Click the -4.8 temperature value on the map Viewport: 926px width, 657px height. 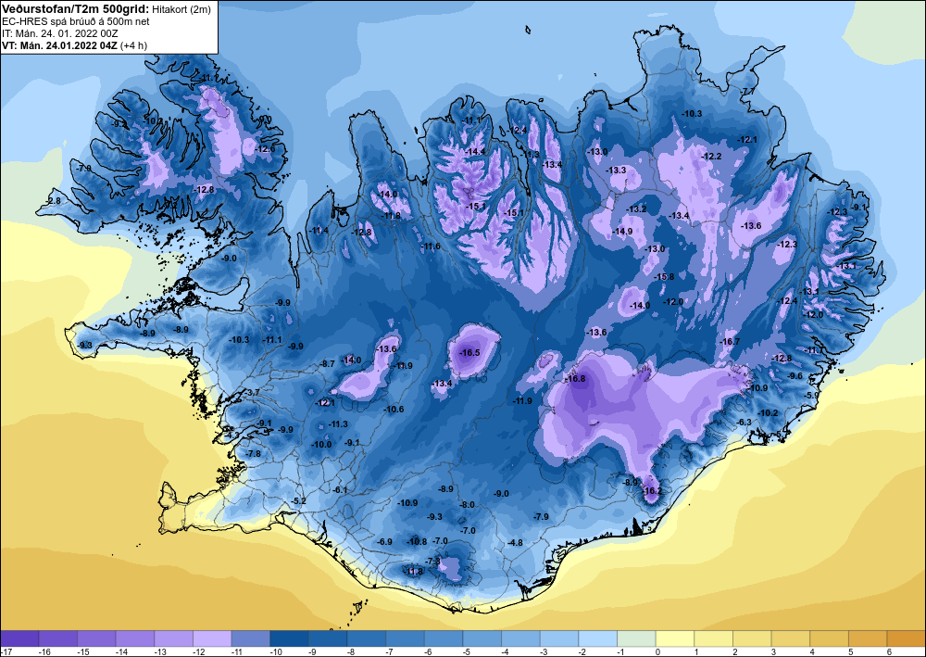tap(515, 543)
